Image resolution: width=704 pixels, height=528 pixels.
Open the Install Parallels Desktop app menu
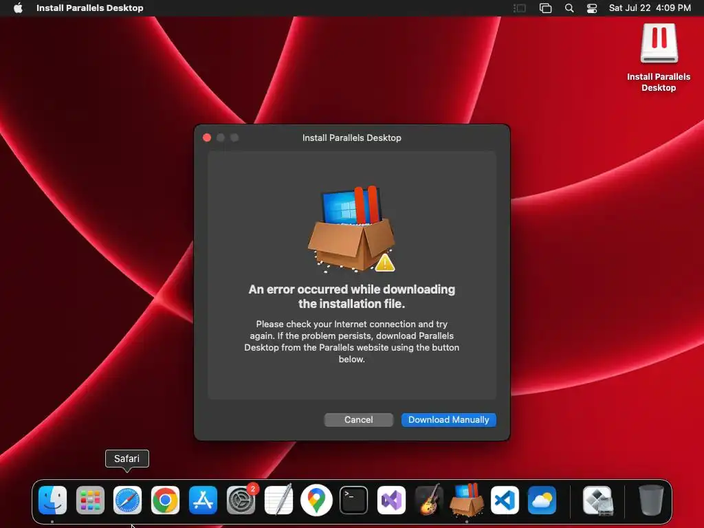coord(90,8)
